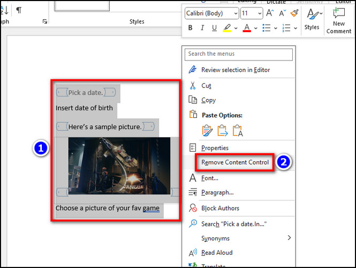Screen dimensions: 356x268
Task: Click the Copy pages icon
Action: pyautogui.click(x=193, y=100)
